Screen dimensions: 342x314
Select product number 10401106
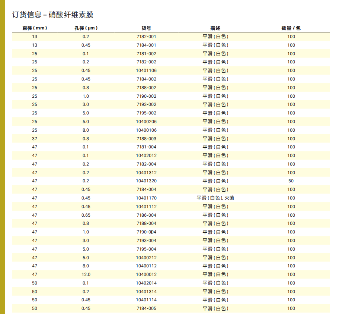coord(146,70)
